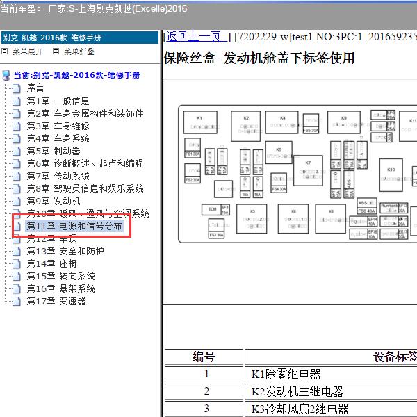Screen dimensions: 417x417
Task: Click the page icon beside 第16章 悬架系统
Action: pos(17,289)
